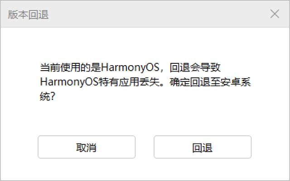Screen dimensions: 290x181
Task: Choose 回退 to proceed with version rollback
Action: coord(203,147)
